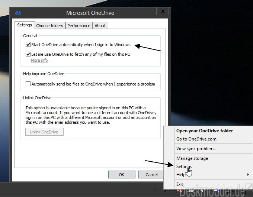
Task: Select Go to OneDrive.com menu entry
Action: point(196,139)
